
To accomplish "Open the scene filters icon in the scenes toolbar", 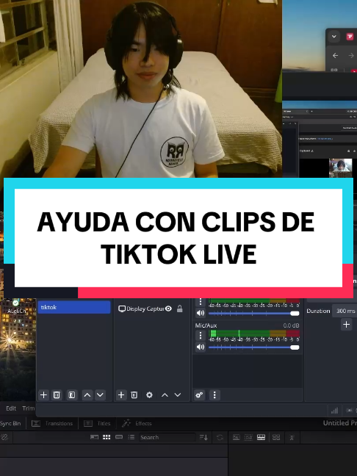I will (x=72, y=395).
